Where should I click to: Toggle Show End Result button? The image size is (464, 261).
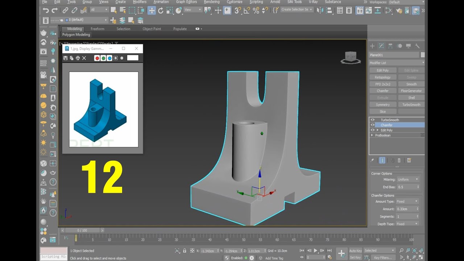(x=382, y=160)
